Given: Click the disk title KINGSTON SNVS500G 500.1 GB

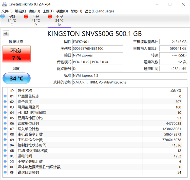Looking at the screenshot, I should [x=95, y=34].
